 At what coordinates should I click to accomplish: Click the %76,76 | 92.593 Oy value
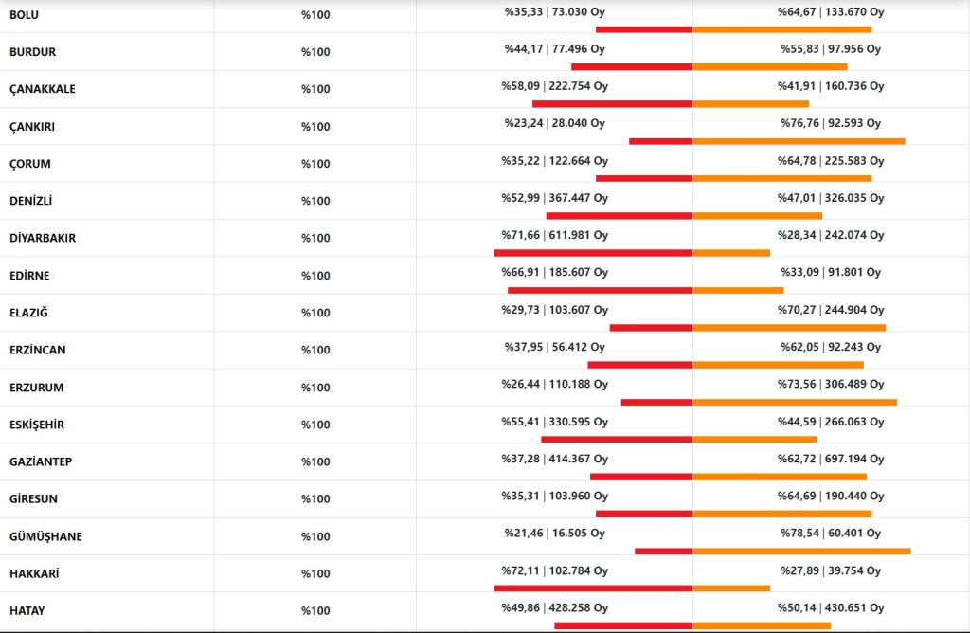(x=831, y=123)
